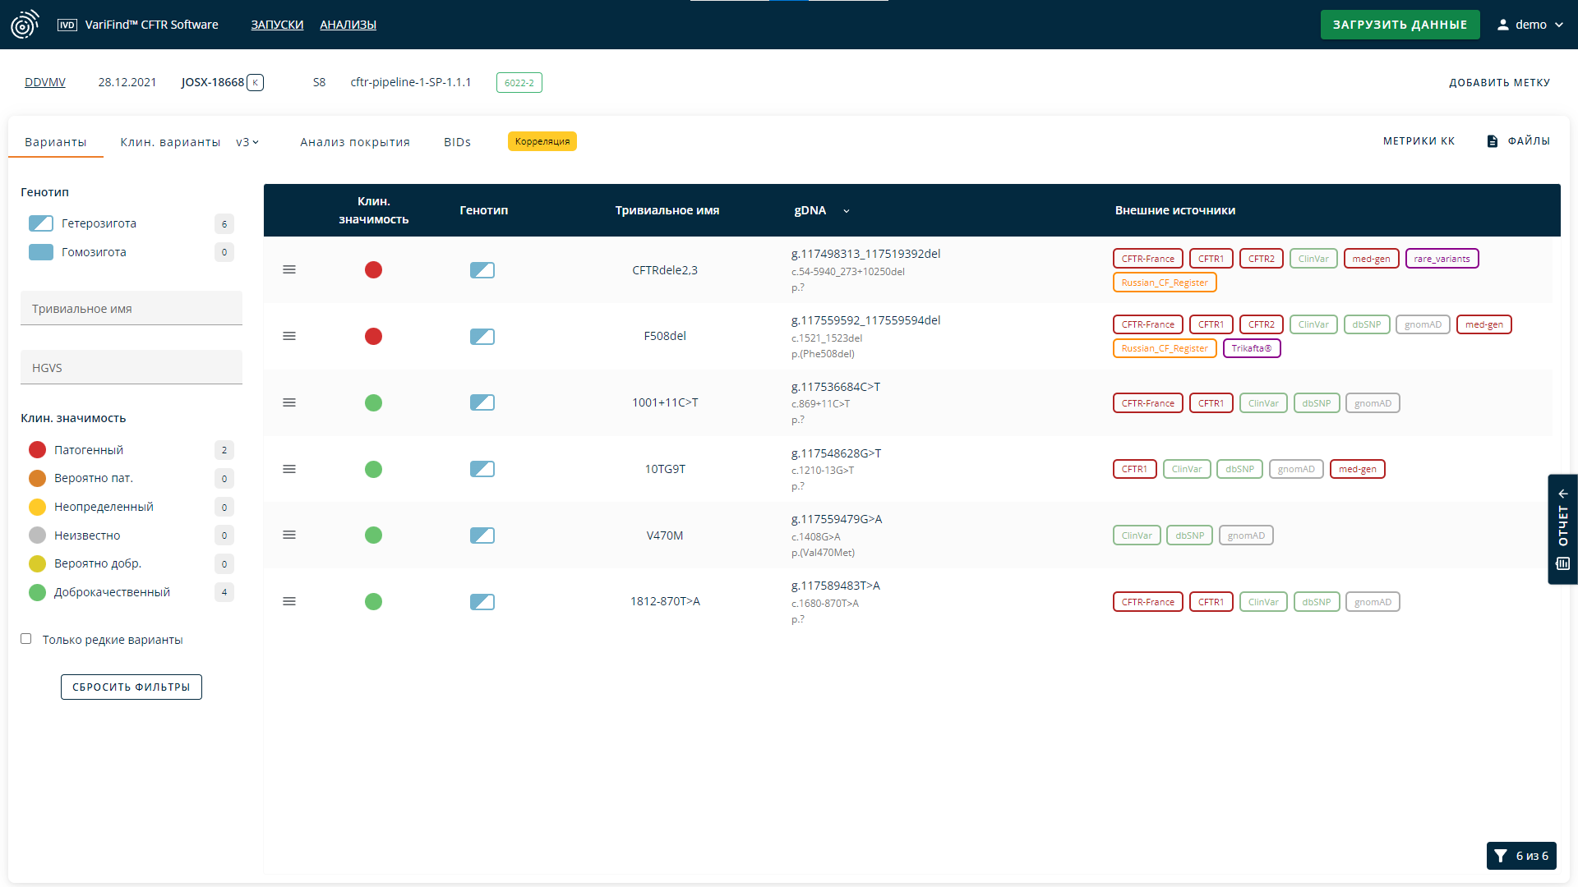Click the СБРОСИТЬ ФИЛЬТРЫ button
This screenshot has height=887, width=1578.
coord(131,687)
